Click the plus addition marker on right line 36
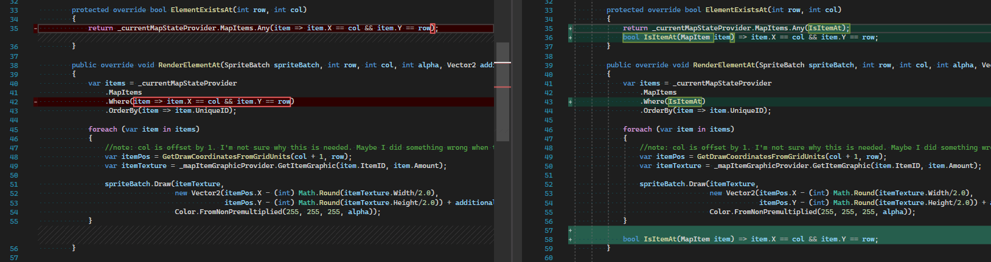 [570, 38]
